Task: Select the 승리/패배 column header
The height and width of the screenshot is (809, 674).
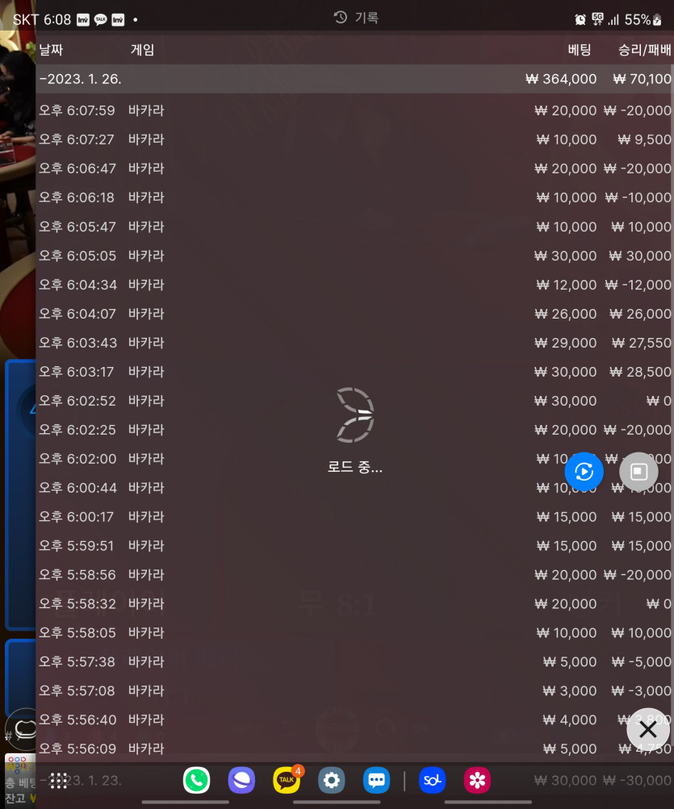Action: pos(645,49)
